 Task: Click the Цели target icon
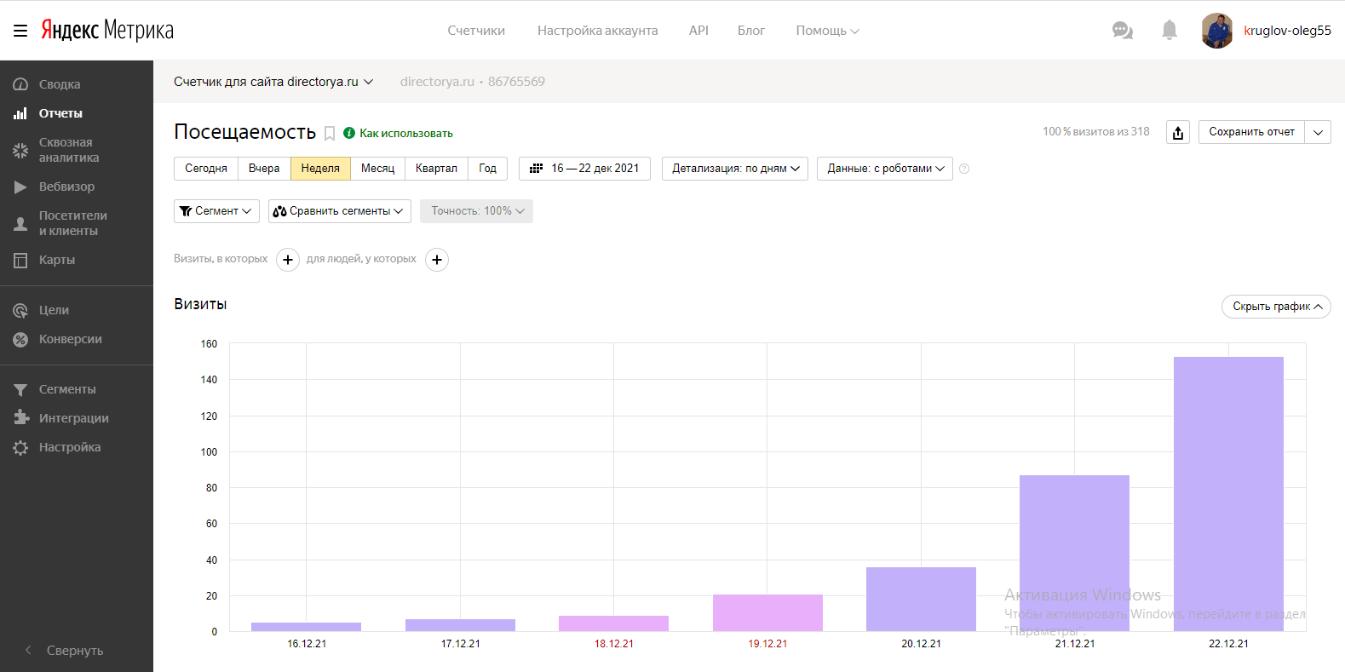tap(20, 310)
